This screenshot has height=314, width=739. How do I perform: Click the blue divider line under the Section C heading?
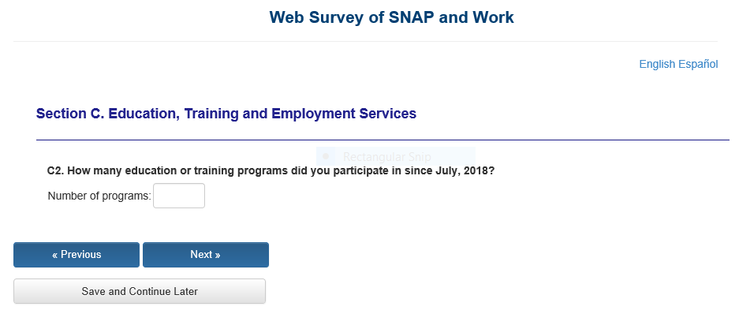[383, 140]
